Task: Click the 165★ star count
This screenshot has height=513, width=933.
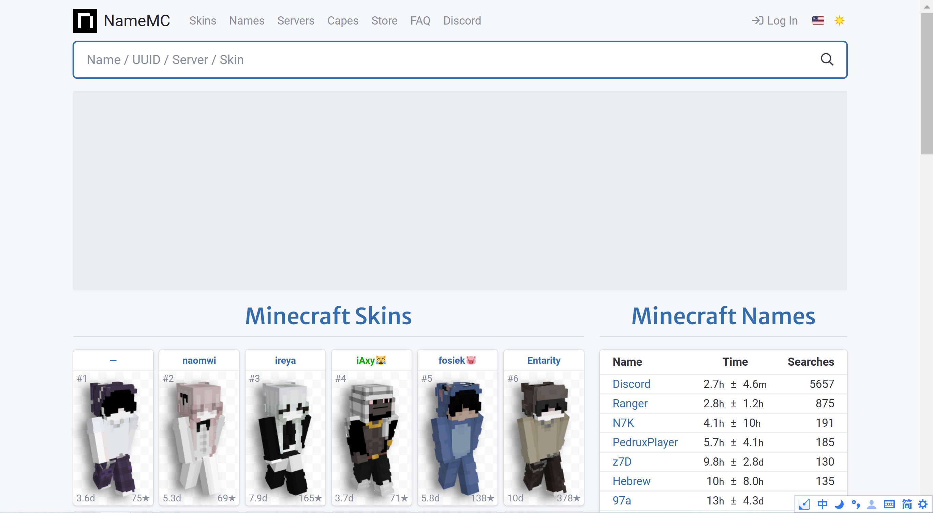Action: pos(310,498)
